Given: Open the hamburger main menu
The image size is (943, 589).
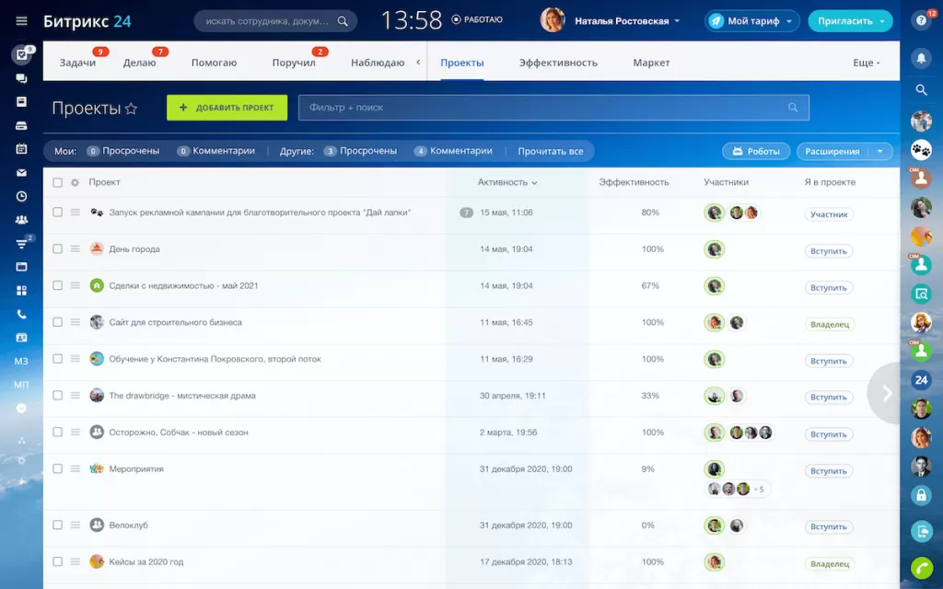Looking at the screenshot, I should click(21, 20).
